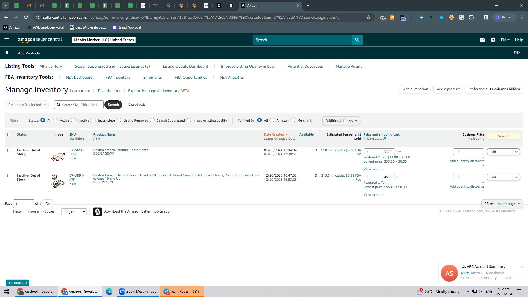This screenshot has width=528, height=297.
Task: Open Team Hades Telegram in the taskbar
Action: pyautogui.click(x=182, y=291)
